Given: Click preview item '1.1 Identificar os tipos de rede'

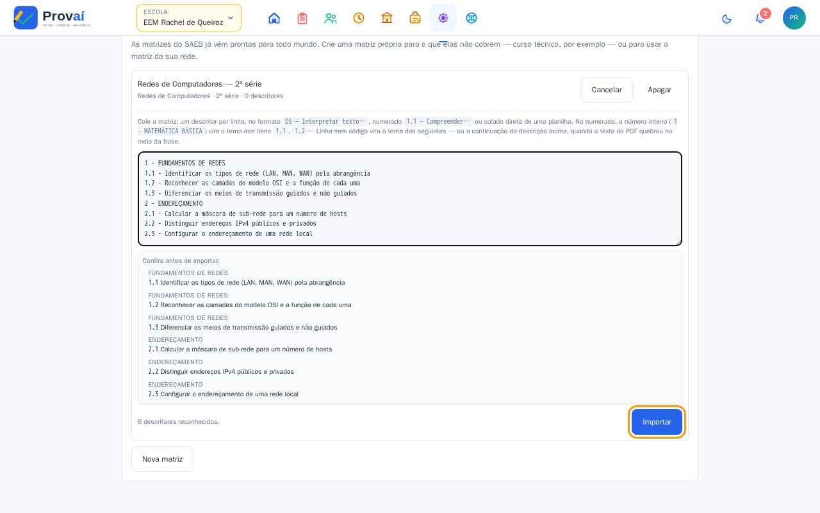Looking at the screenshot, I should [247, 283].
